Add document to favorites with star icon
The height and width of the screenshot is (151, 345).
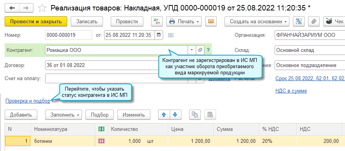click(x=42, y=9)
